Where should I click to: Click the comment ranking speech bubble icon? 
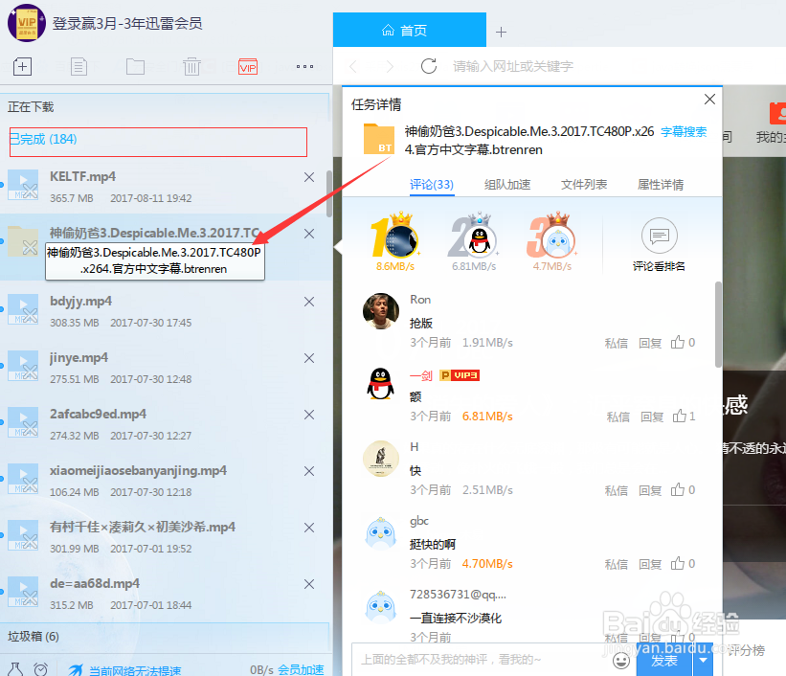(x=660, y=236)
